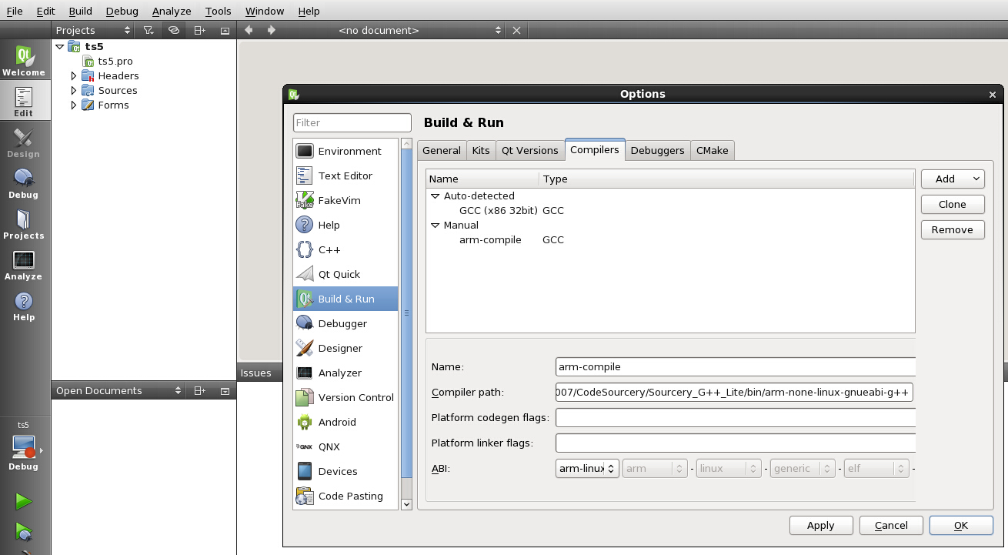1008x555 pixels.
Task: Open Version Control settings category
Action: pos(355,397)
